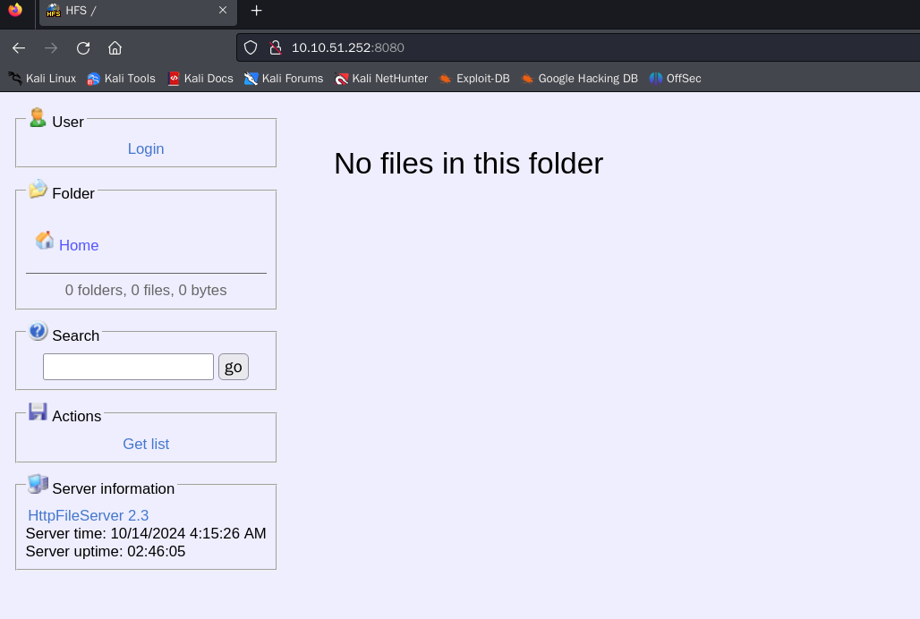This screenshot has height=619, width=920.
Task: Click the Actions panel floppy disk icon
Action: [x=38, y=411]
